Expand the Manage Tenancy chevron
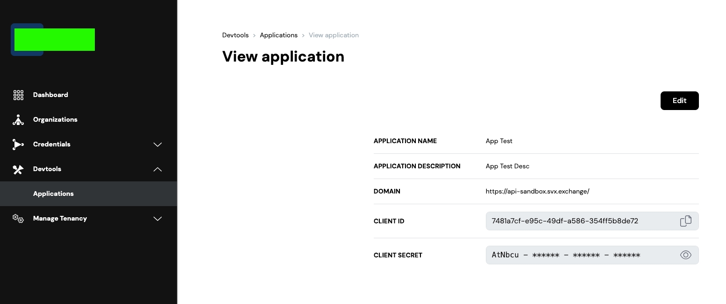 tap(158, 219)
